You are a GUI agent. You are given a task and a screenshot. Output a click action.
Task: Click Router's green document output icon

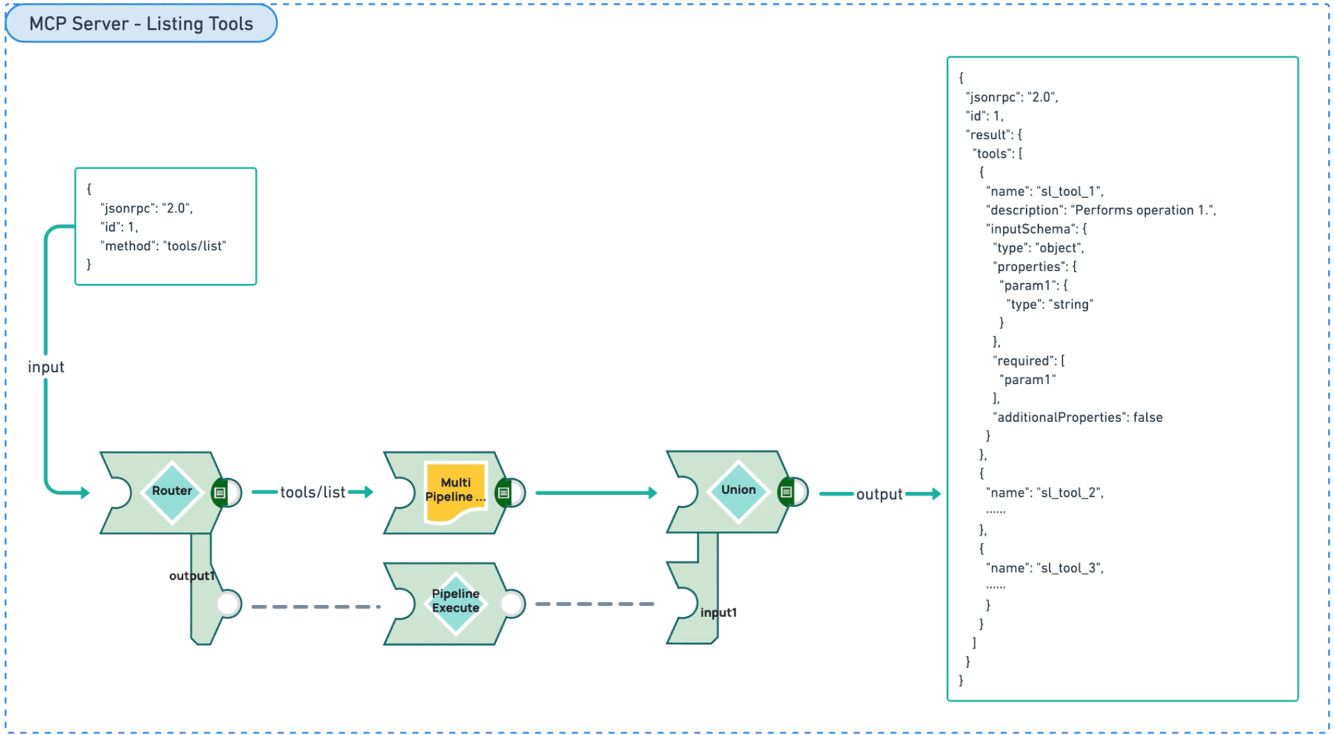[x=220, y=493]
